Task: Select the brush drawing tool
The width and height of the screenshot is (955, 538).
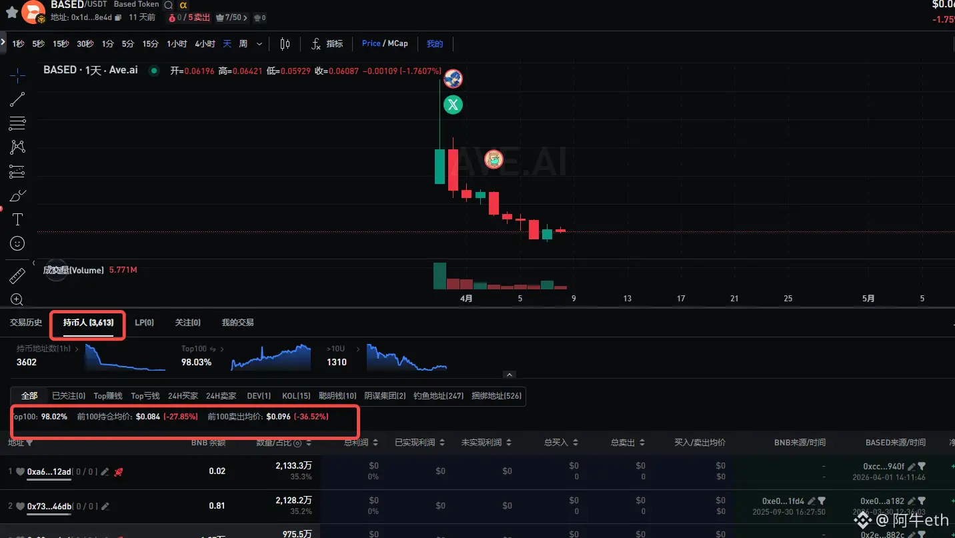Action: click(17, 196)
